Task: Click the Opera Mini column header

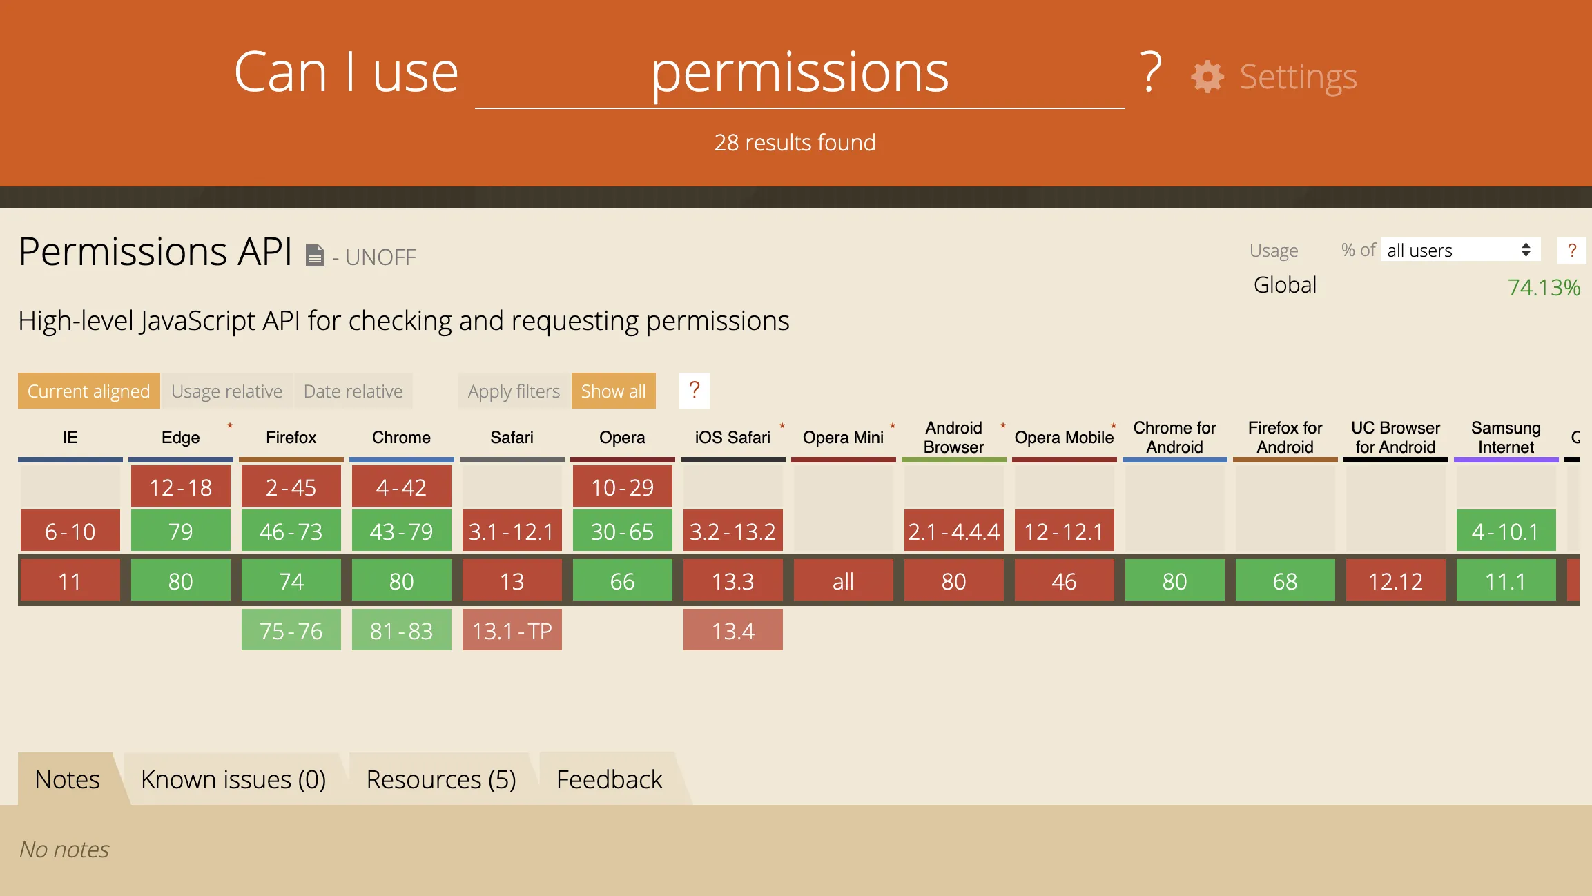Action: pos(844,438)
